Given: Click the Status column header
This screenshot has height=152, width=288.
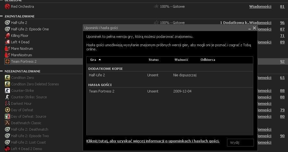Looking at the screenshot, I should 153,60.
